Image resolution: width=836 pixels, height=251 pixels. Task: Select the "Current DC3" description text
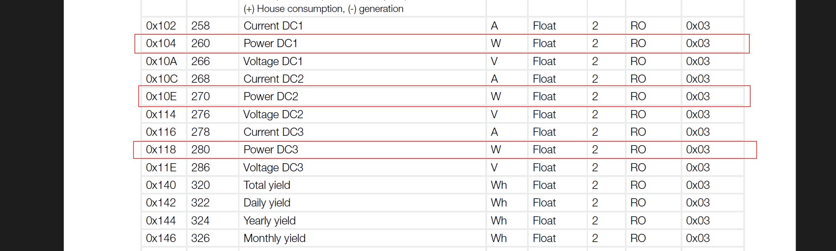(x=273, y=132)
